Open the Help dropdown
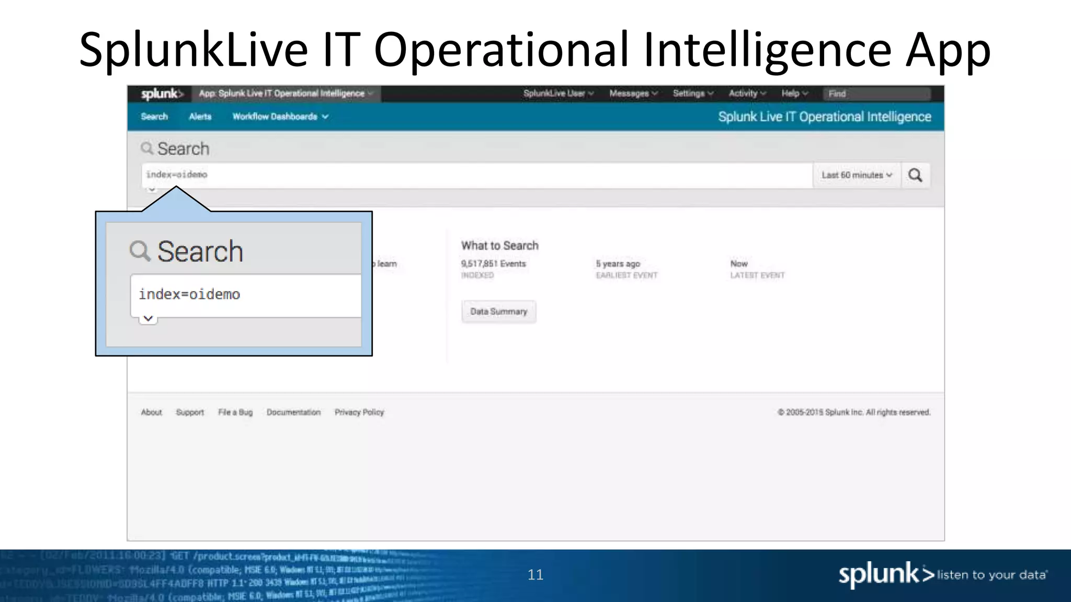This screenshot has width=1071, height=602. click(x=795, y=94)
